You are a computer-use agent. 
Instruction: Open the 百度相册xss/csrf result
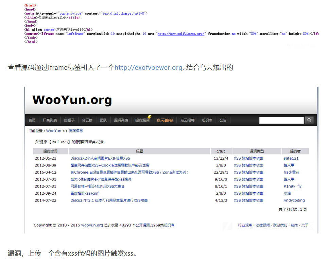84,193
